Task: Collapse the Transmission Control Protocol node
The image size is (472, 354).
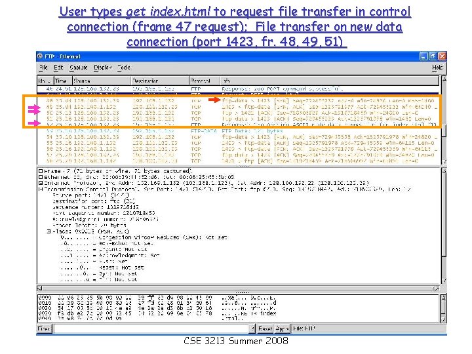Action: pyautogui.click(x=41, y=189)
